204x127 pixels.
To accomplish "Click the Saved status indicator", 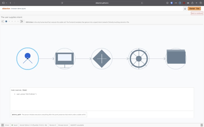I will 14,125.
